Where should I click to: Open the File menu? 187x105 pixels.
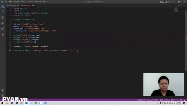click(6, 2)
